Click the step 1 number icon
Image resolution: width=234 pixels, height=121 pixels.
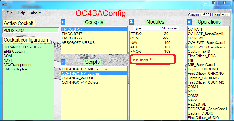tap(63, 22)
